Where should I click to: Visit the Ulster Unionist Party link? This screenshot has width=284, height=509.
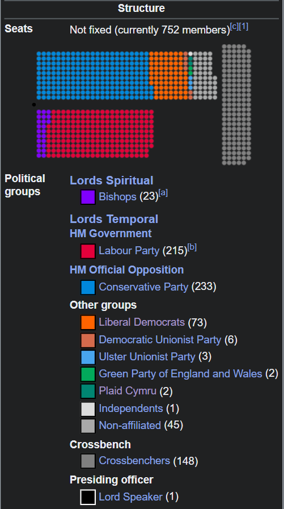coord(147,356)
